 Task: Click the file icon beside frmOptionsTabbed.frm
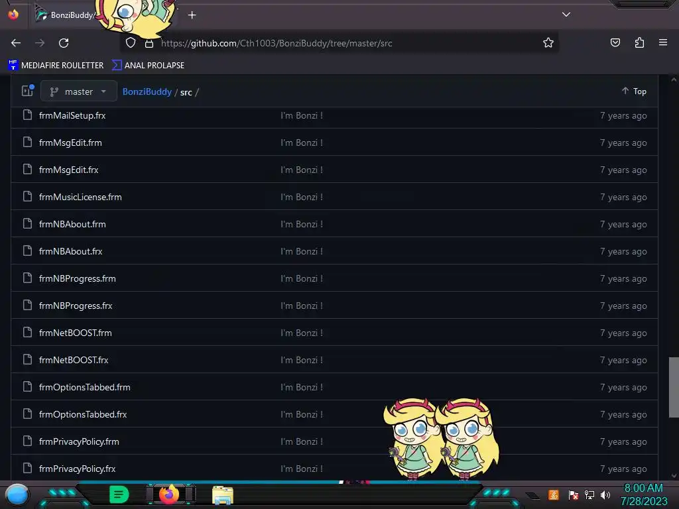tap(27, 386)
